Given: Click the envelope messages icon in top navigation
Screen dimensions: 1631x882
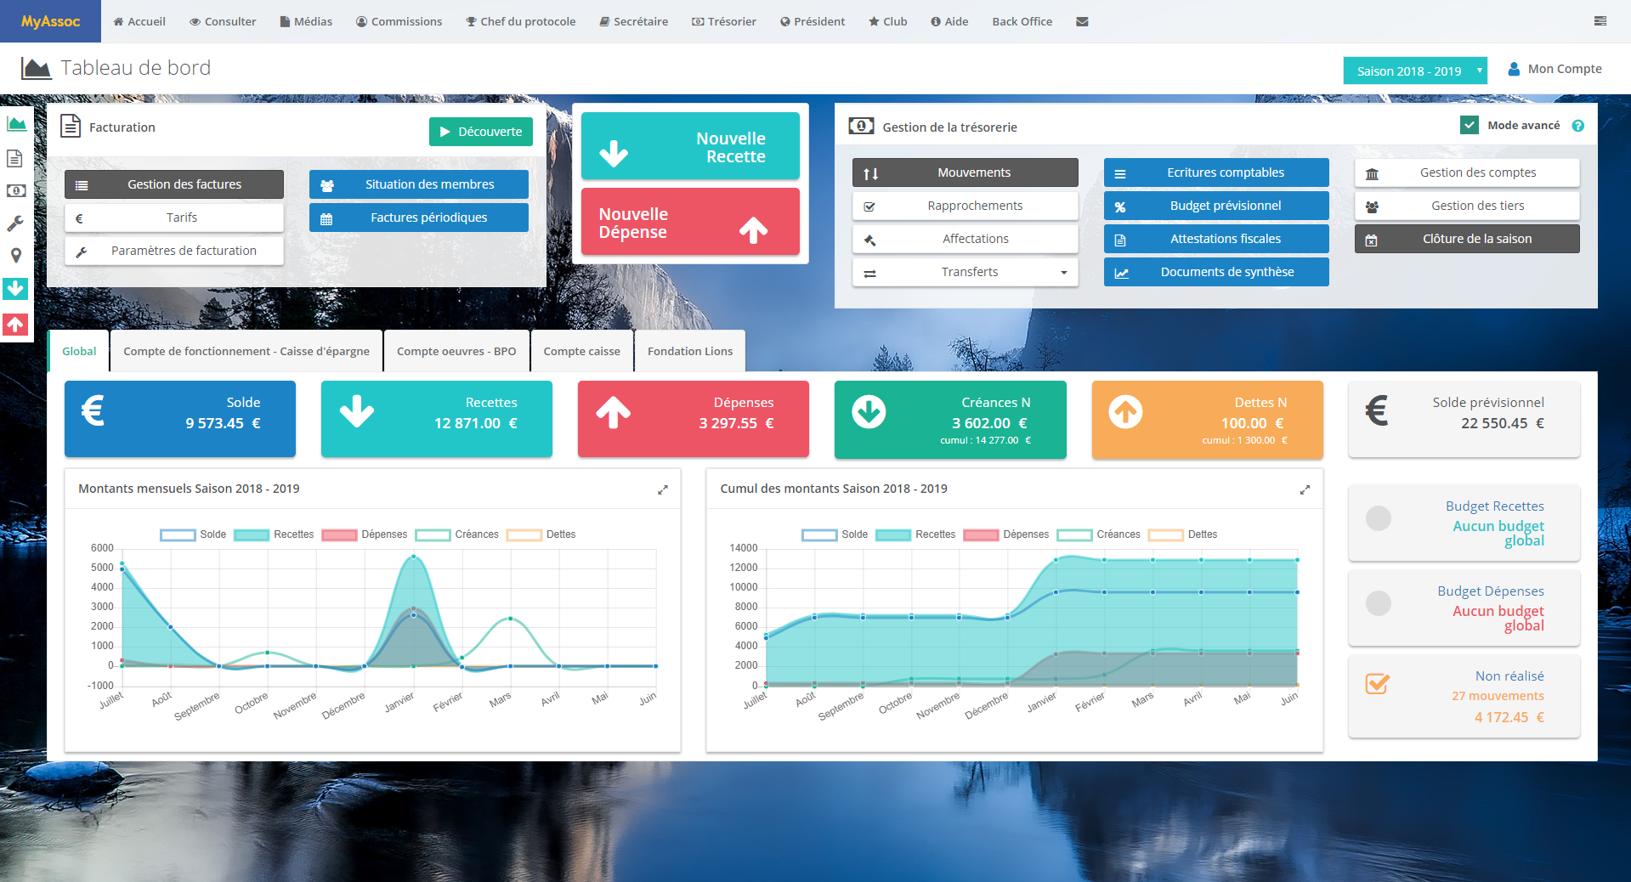Looking at the screenshot, I should point(1082,22).
